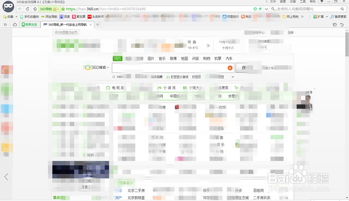Click the 扩展 extensions icon
Viewport: 349px width, 201px height.
point(318,17)
